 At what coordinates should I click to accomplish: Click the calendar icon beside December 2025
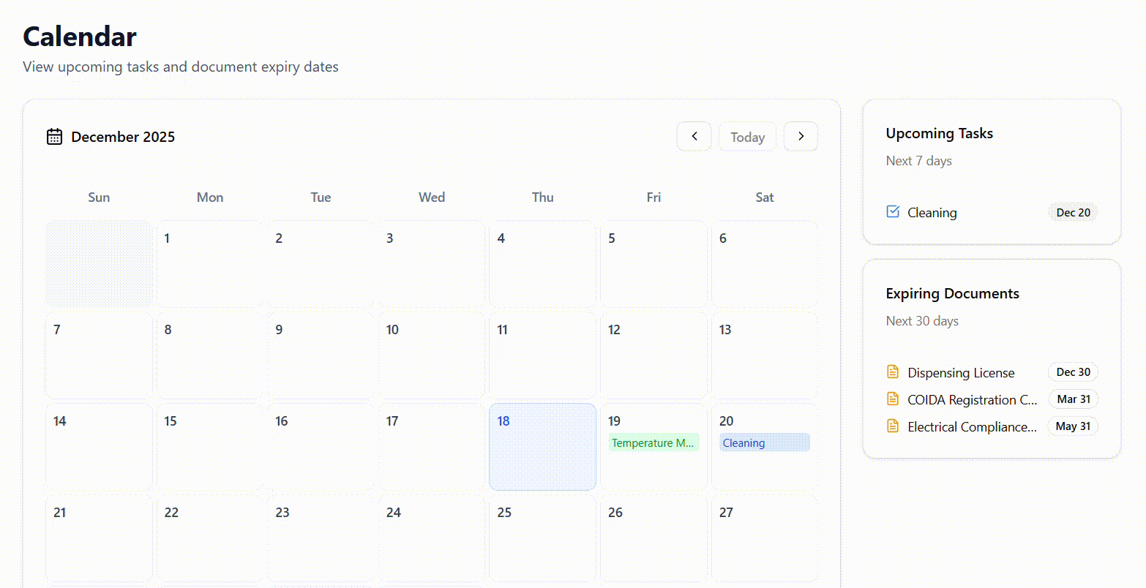(x=53, y=136)
